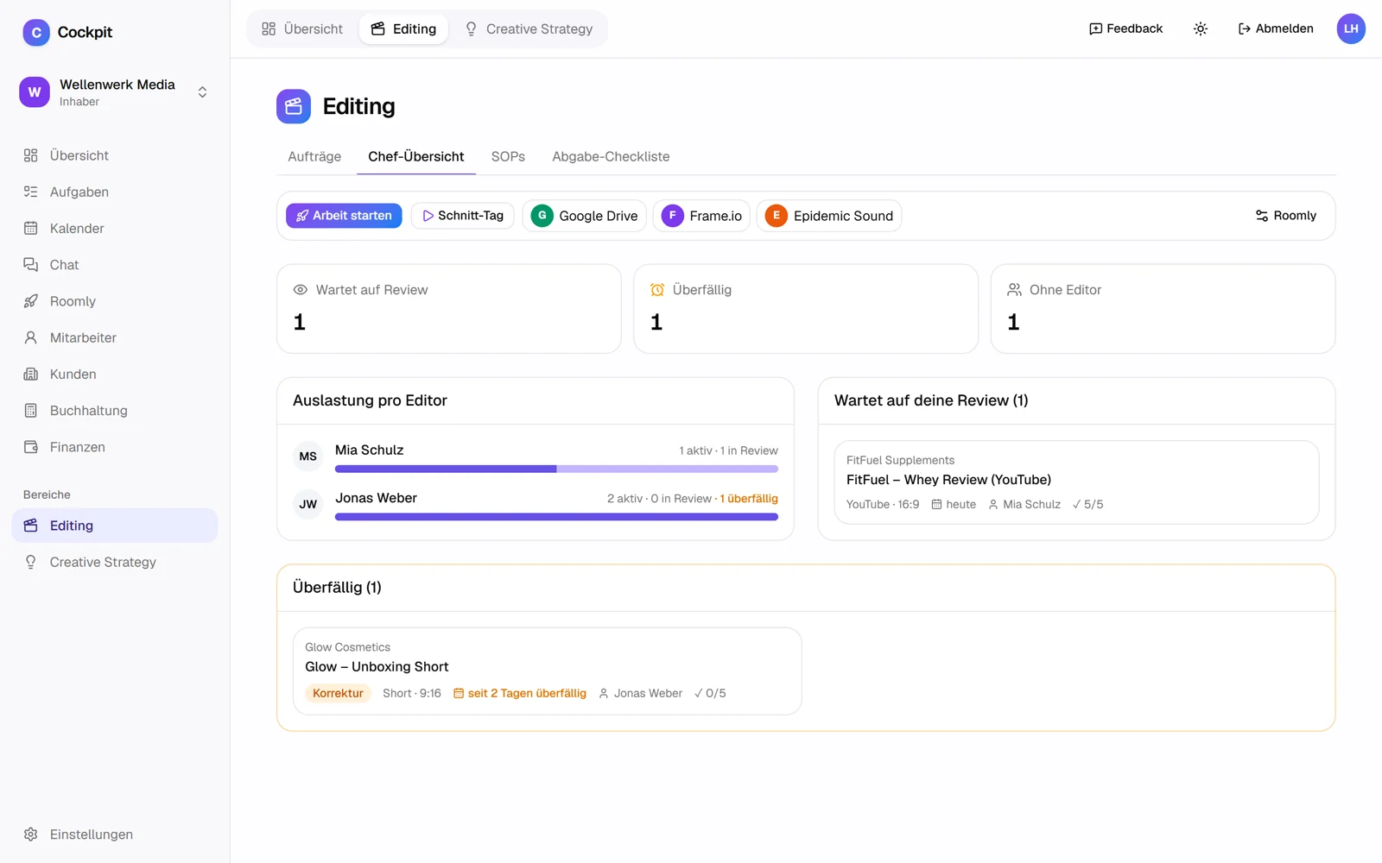Click Mia Schulz's workload progress bar
1382x863 pixels.
tap(556, 469)
